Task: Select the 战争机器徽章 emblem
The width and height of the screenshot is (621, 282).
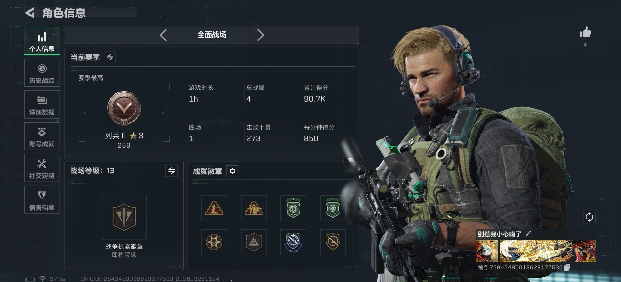Action: (124, 217)
